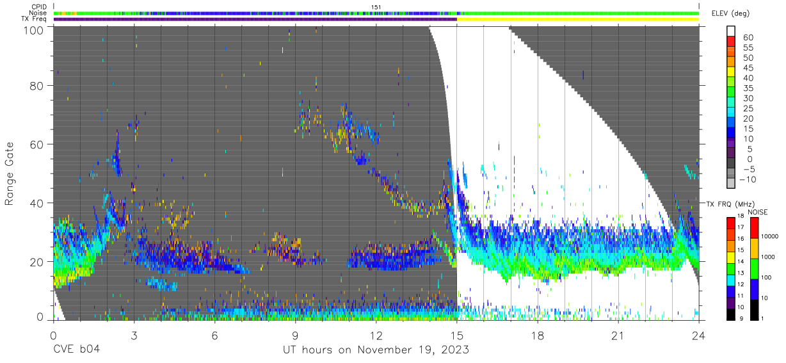786x363 pixels.
Task: Click the 40 tick on Range Gate axis
Action: 37,203
